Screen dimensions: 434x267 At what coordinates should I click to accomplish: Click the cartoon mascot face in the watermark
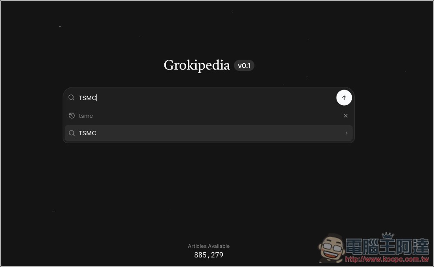332,249
